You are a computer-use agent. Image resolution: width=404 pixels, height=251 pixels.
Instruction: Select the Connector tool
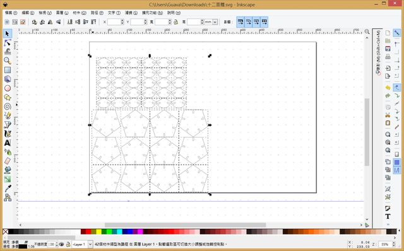click(x=8, y=197)
